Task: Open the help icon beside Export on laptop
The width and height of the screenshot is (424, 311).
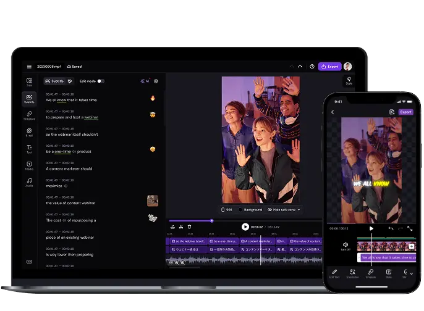Action: pyautogui.click(x=312, y=67)
